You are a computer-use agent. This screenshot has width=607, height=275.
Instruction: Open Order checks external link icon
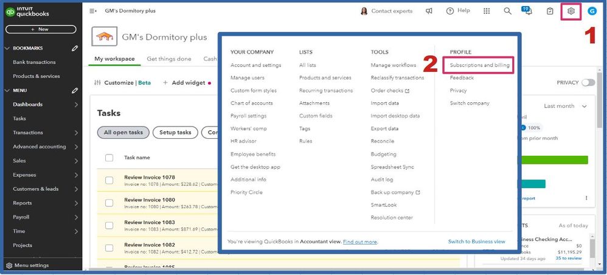click(408, 91)
